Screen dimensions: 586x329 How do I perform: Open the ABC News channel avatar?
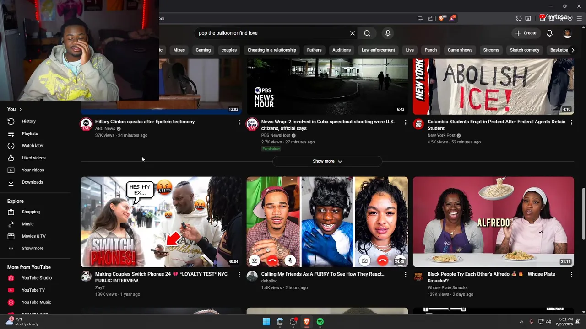point(86,124)
